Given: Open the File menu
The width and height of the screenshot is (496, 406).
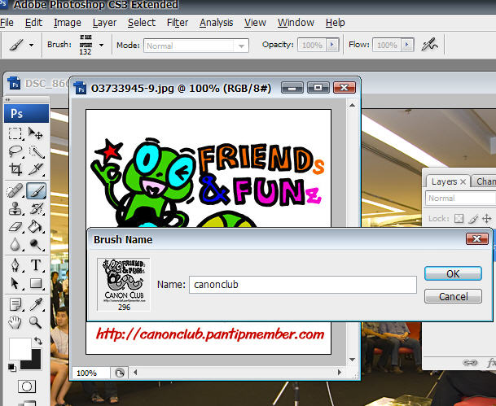Looking at the screenshot, I should [x=7, y=23].
